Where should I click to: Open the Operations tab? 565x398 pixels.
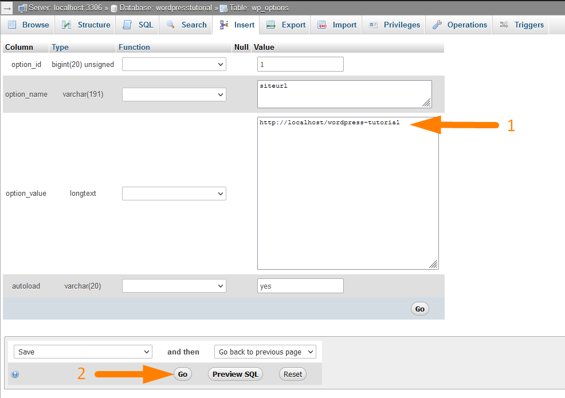coord(460,25)
